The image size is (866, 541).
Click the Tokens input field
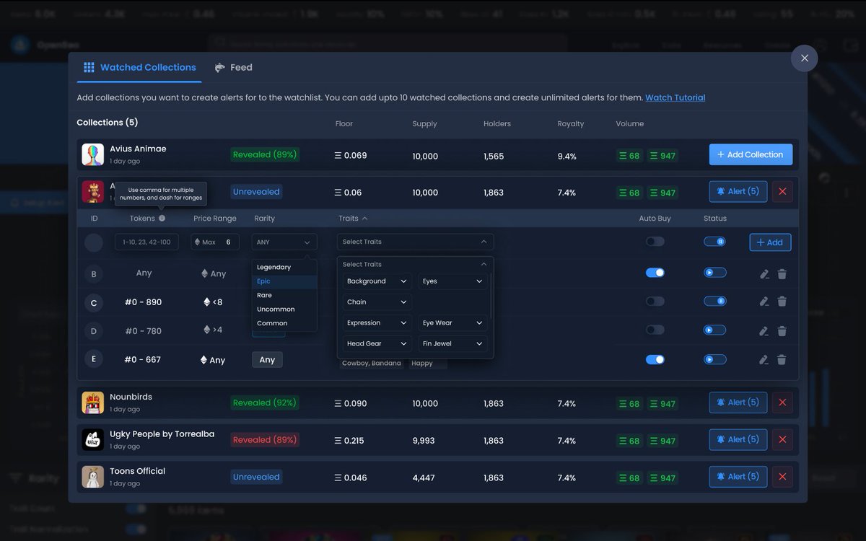(146, 242)
